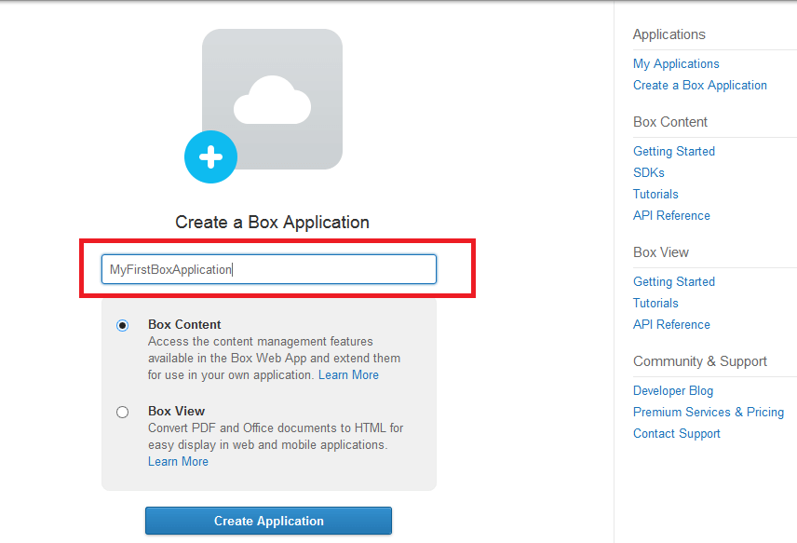Open Create a Box Application sidebar link
Screen dimensions: 797x543
(700, 85)
